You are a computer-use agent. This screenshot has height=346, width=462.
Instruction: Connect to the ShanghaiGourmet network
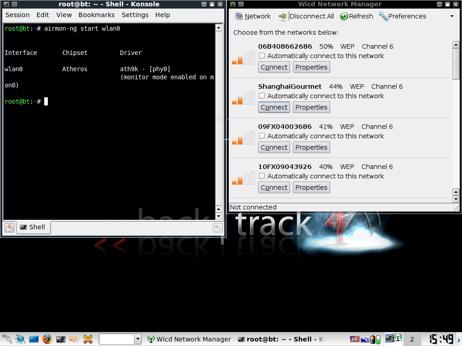[273, 107]
